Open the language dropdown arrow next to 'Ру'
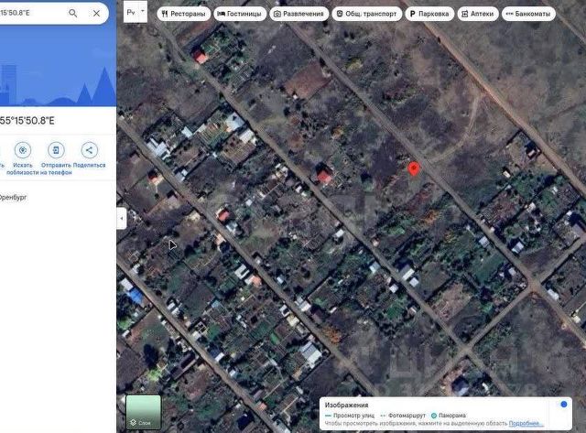 [x=143, y=12]
